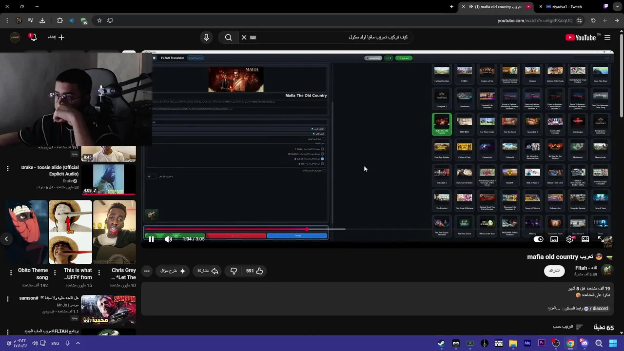Open YouTube account avatar menu
This screenshot has width=624, height=351.
click(x=15, y=37)
